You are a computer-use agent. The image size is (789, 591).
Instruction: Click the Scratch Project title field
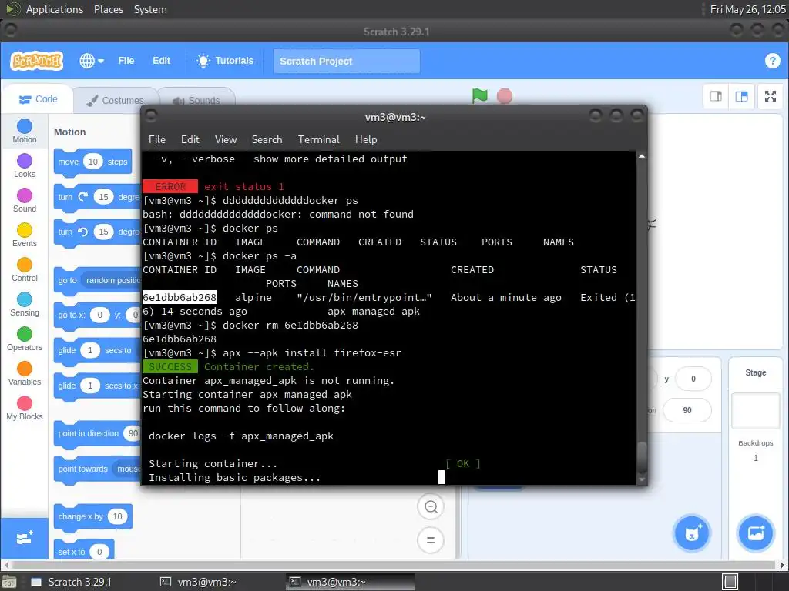point(347,62)
